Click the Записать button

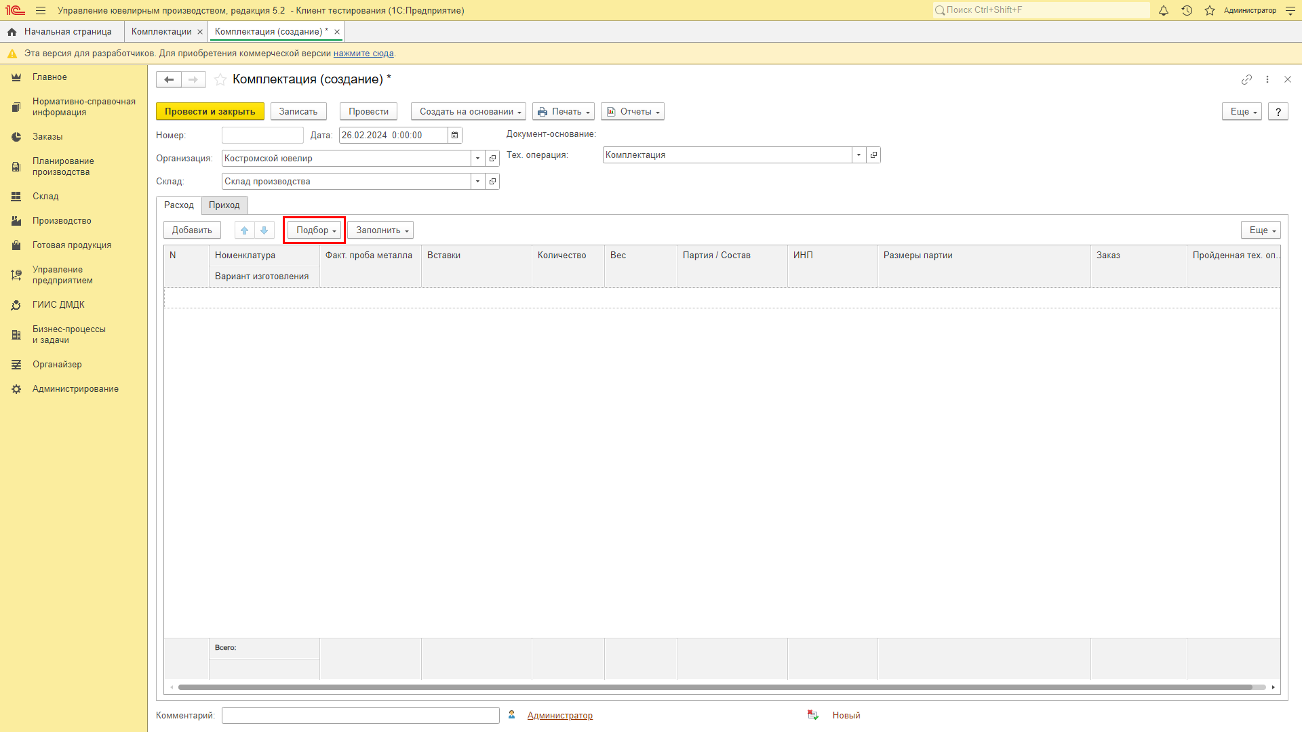298,111
